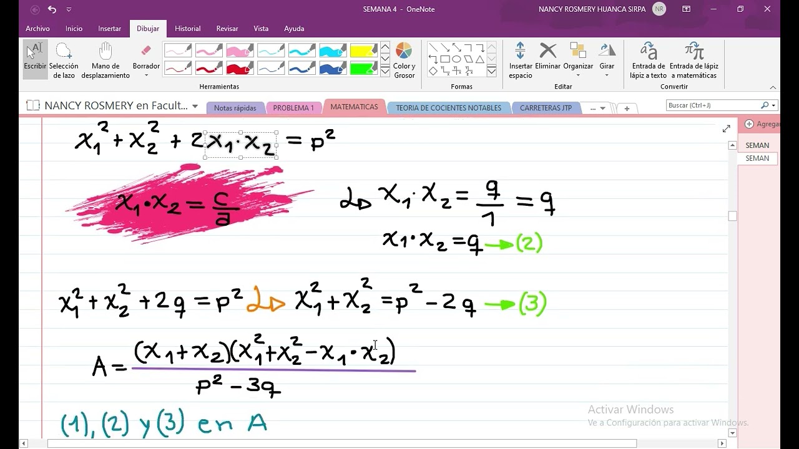Select the medium dark-blue marker pen
The height and width of the screenshot is (449, 799).
pos(301,68)
